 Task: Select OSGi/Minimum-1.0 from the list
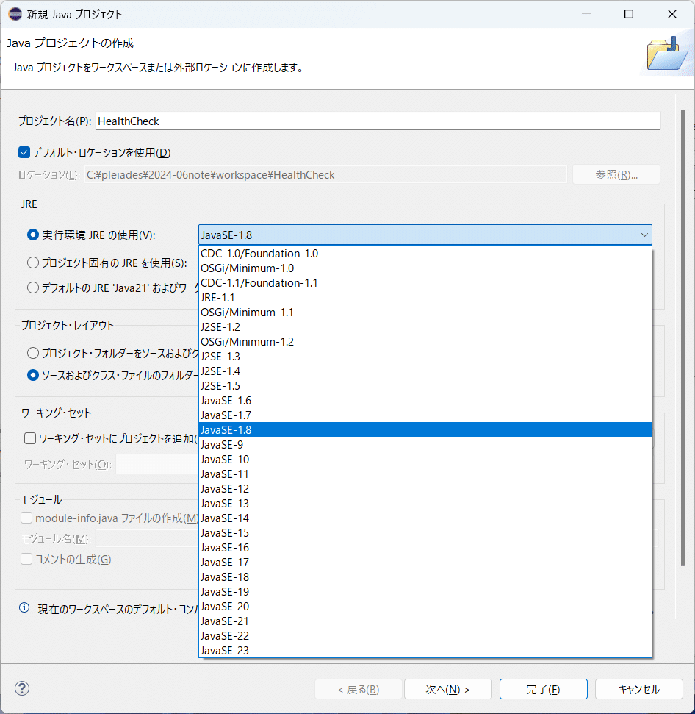[425, 268]
